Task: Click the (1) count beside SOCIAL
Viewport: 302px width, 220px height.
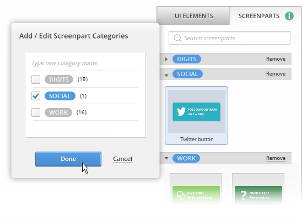Action: [x=83, y=96]
